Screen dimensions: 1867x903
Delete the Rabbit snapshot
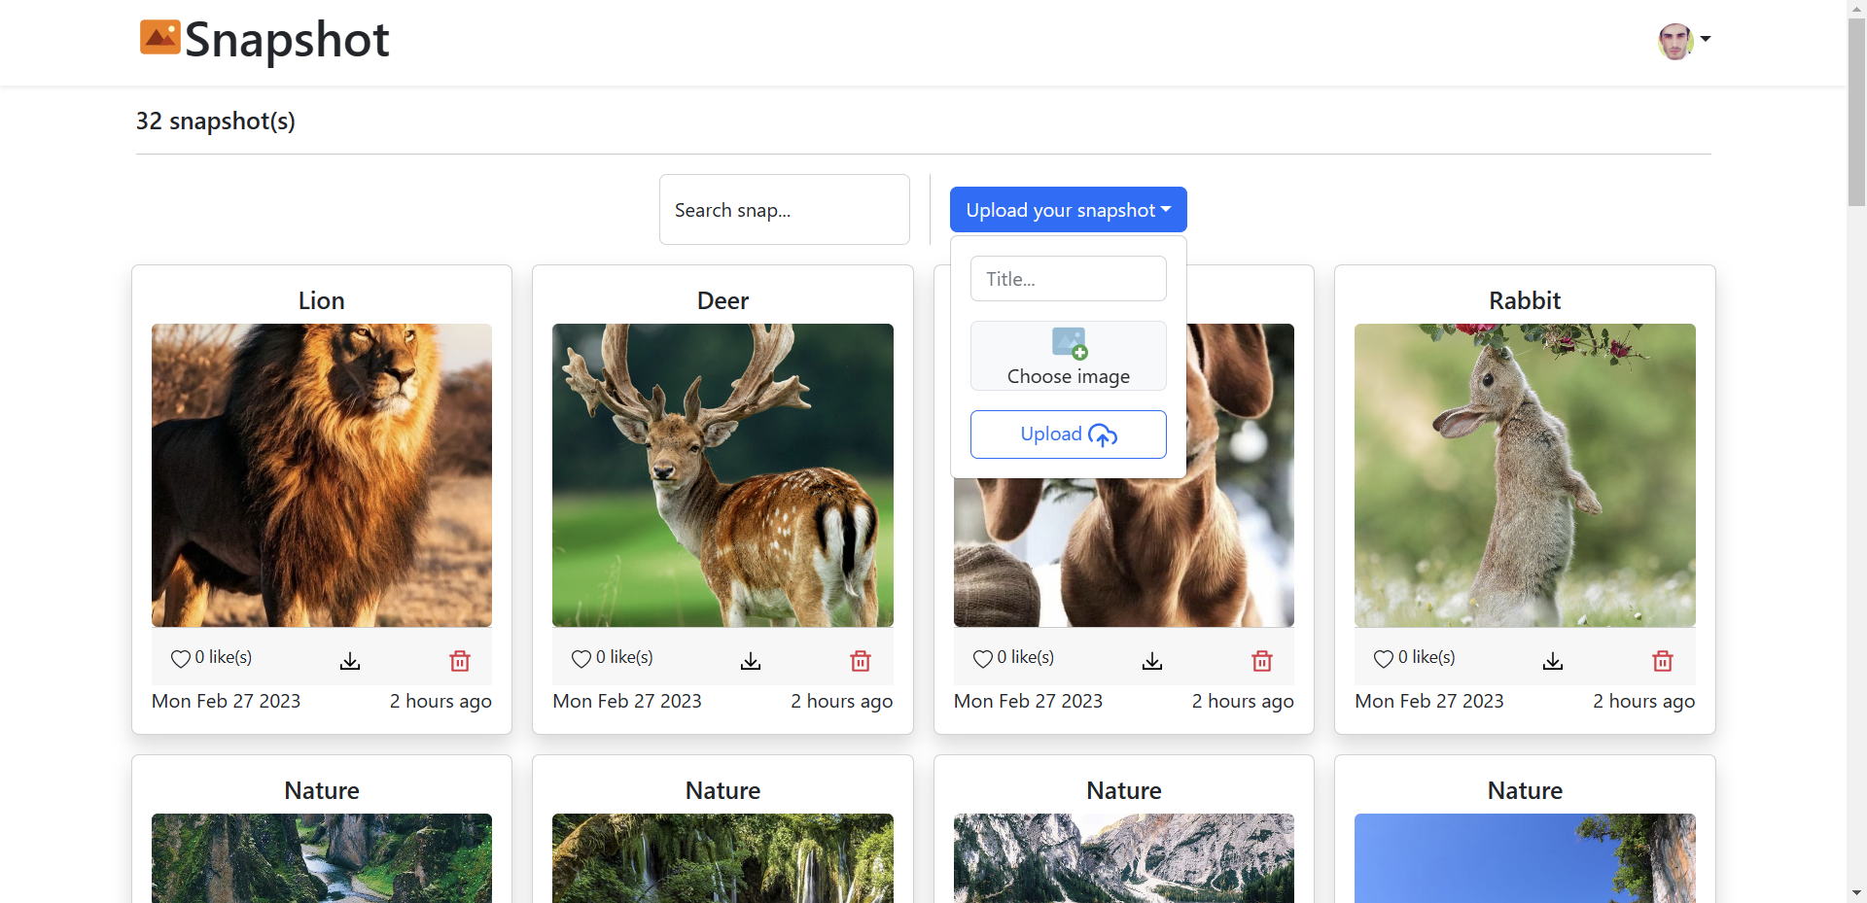tap(1663, 661)
